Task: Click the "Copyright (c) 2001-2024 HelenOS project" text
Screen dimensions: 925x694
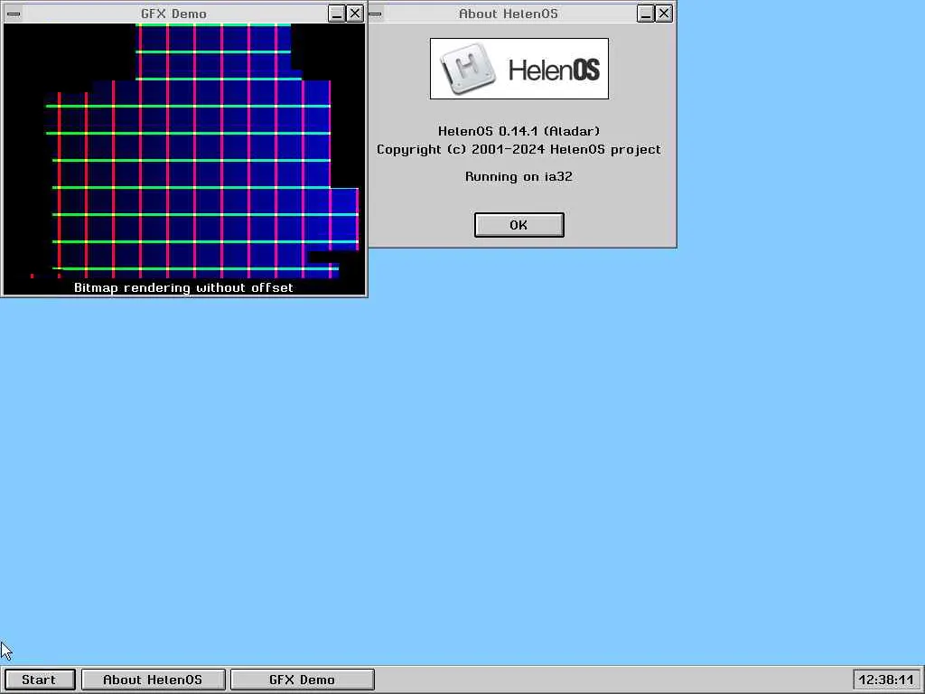Action: coord(519,149)
